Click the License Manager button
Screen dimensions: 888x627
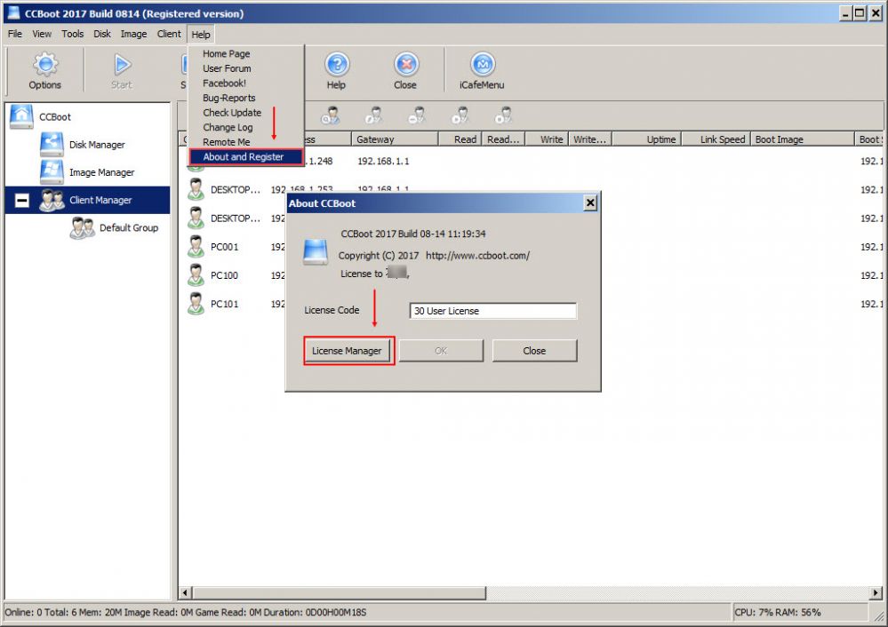pyautogui.click(x=348, y=351)
